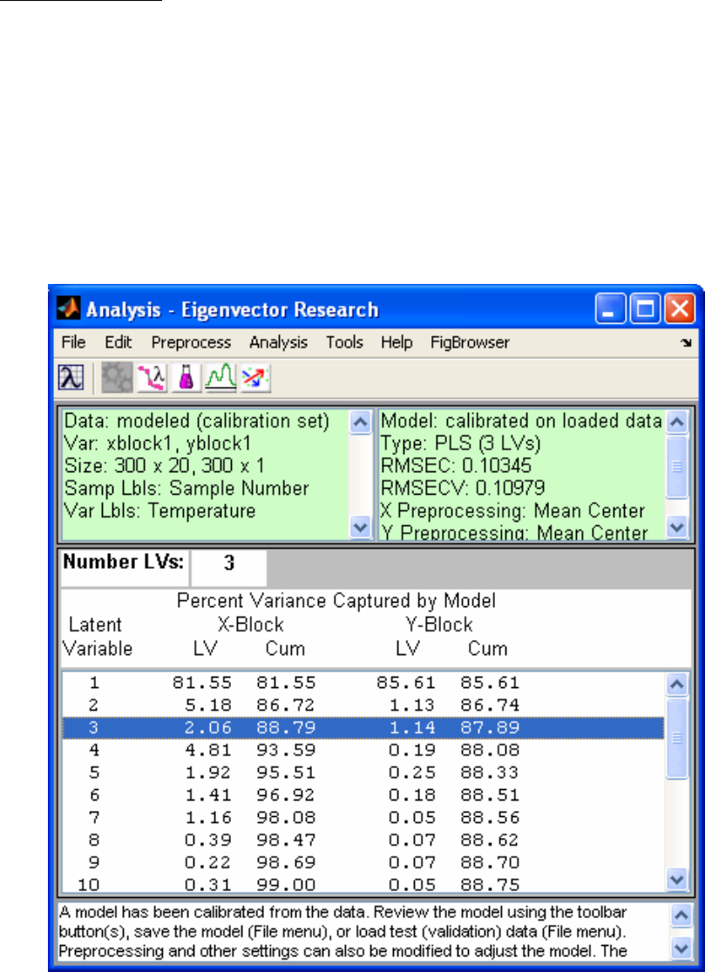This screenshot has width=705, height=972.
Task: Click 'Var Lbls: Temperature' line
Action: coord(160,510)
